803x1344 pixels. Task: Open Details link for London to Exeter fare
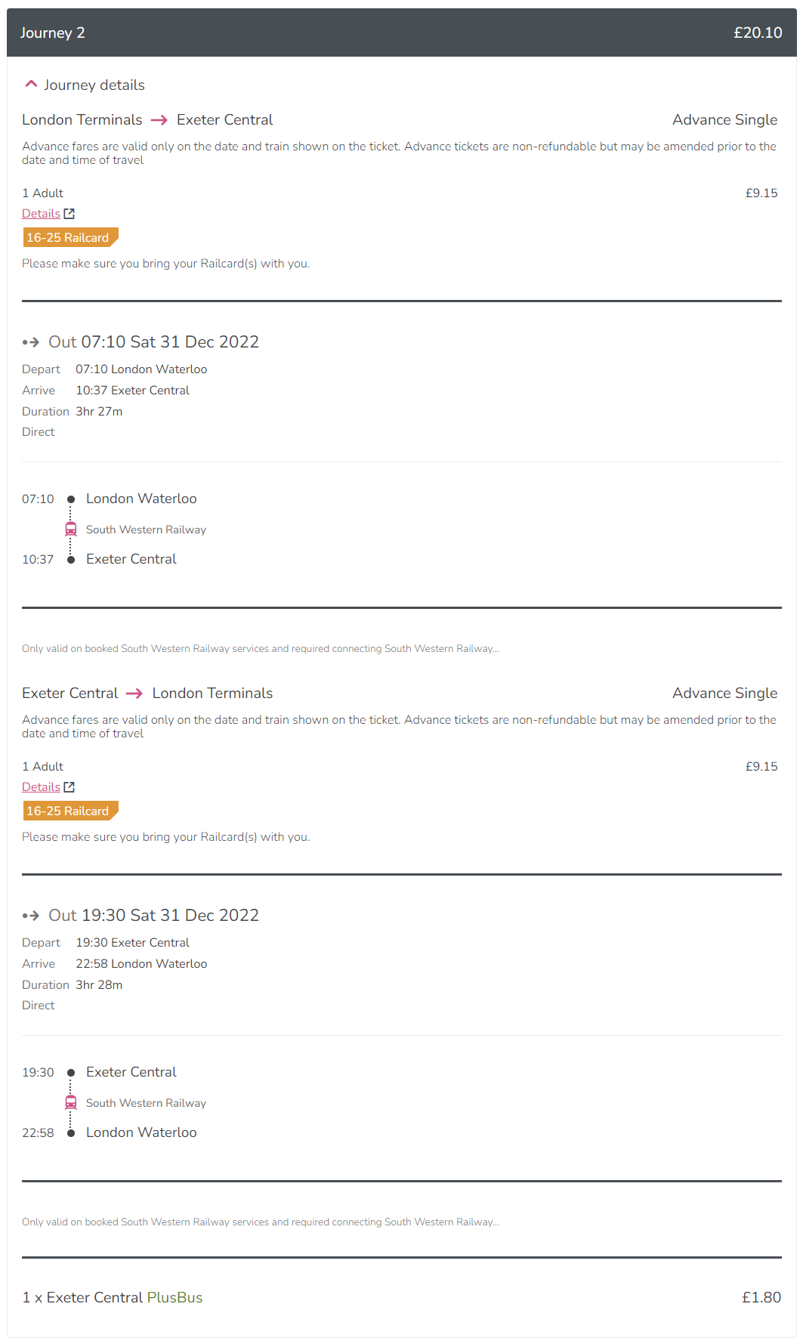41,214
